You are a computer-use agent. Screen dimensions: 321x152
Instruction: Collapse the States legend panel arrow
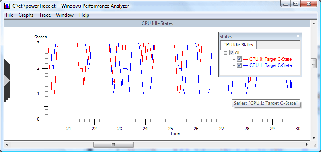[298, 36]
